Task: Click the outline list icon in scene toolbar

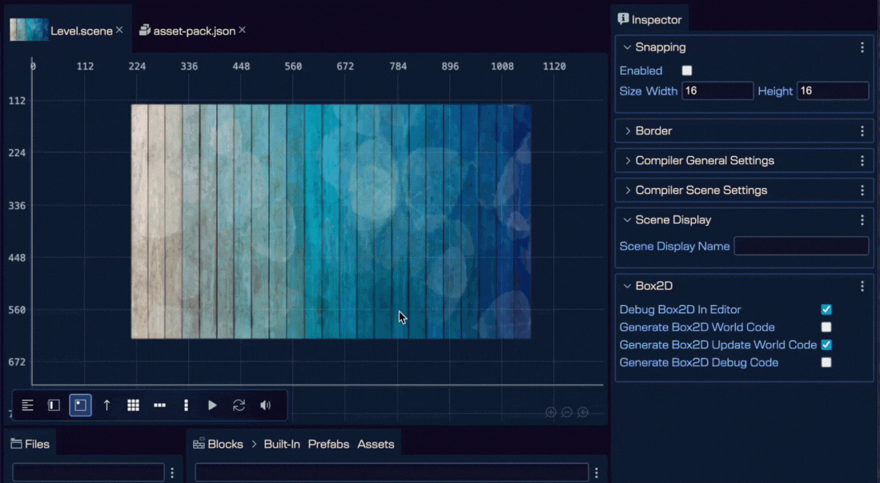Action: click(27, 405)
